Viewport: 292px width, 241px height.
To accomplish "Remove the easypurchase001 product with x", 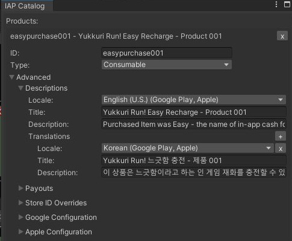I will tap(282, 36).
